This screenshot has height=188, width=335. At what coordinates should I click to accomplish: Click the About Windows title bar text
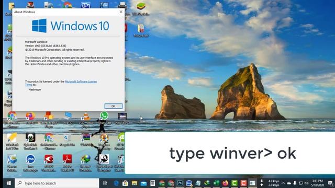point(25,12)
